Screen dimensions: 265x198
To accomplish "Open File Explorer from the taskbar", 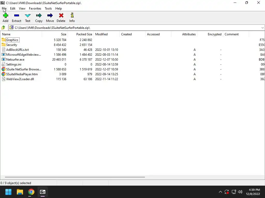I will (20, 192).
